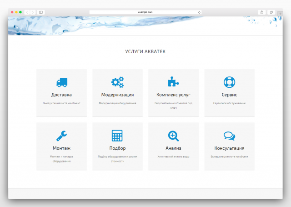Click the wrench icon for Монтаж

point(62,136)
